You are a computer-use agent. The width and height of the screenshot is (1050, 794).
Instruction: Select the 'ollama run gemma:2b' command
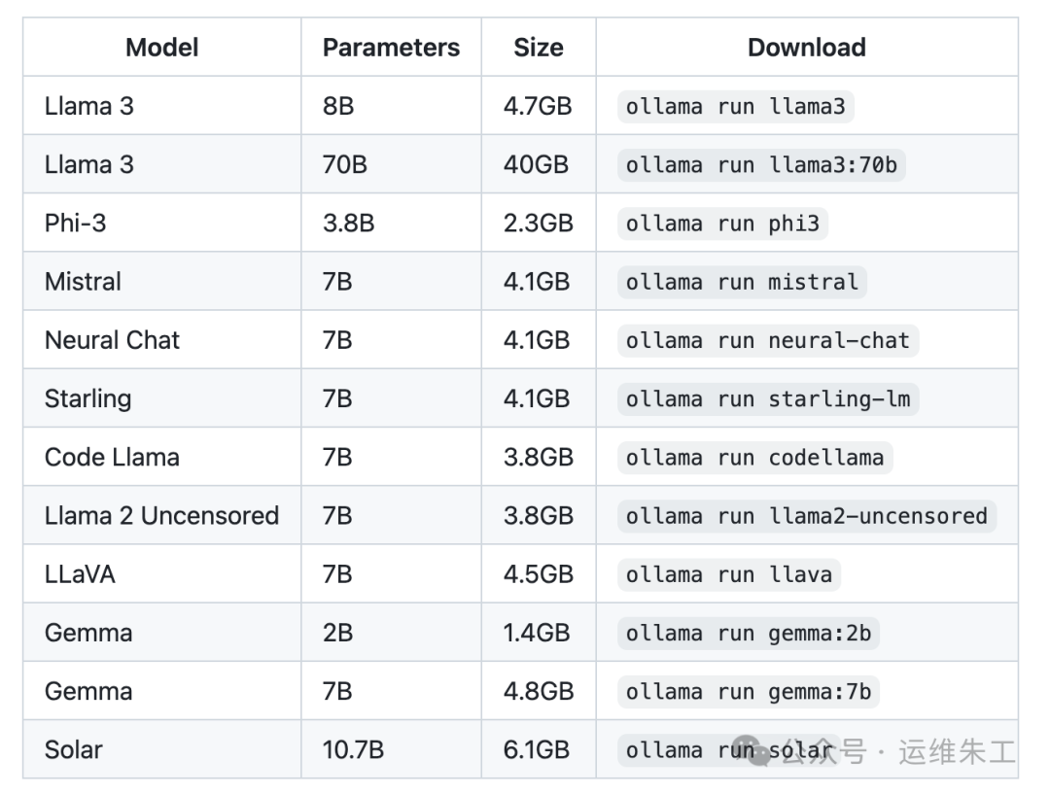[x=748, y=634]
